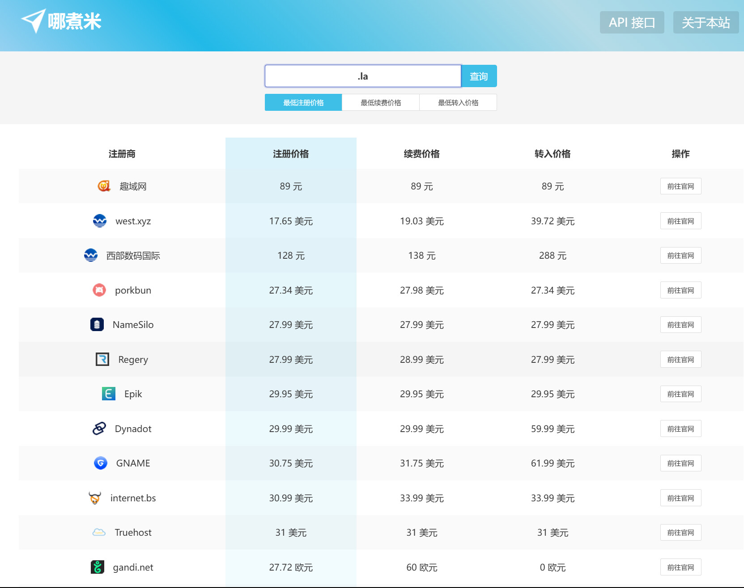The width and height of the screenshot is (744, 588).
Task: Click the Epik registrar name
Action: point(133,394)
